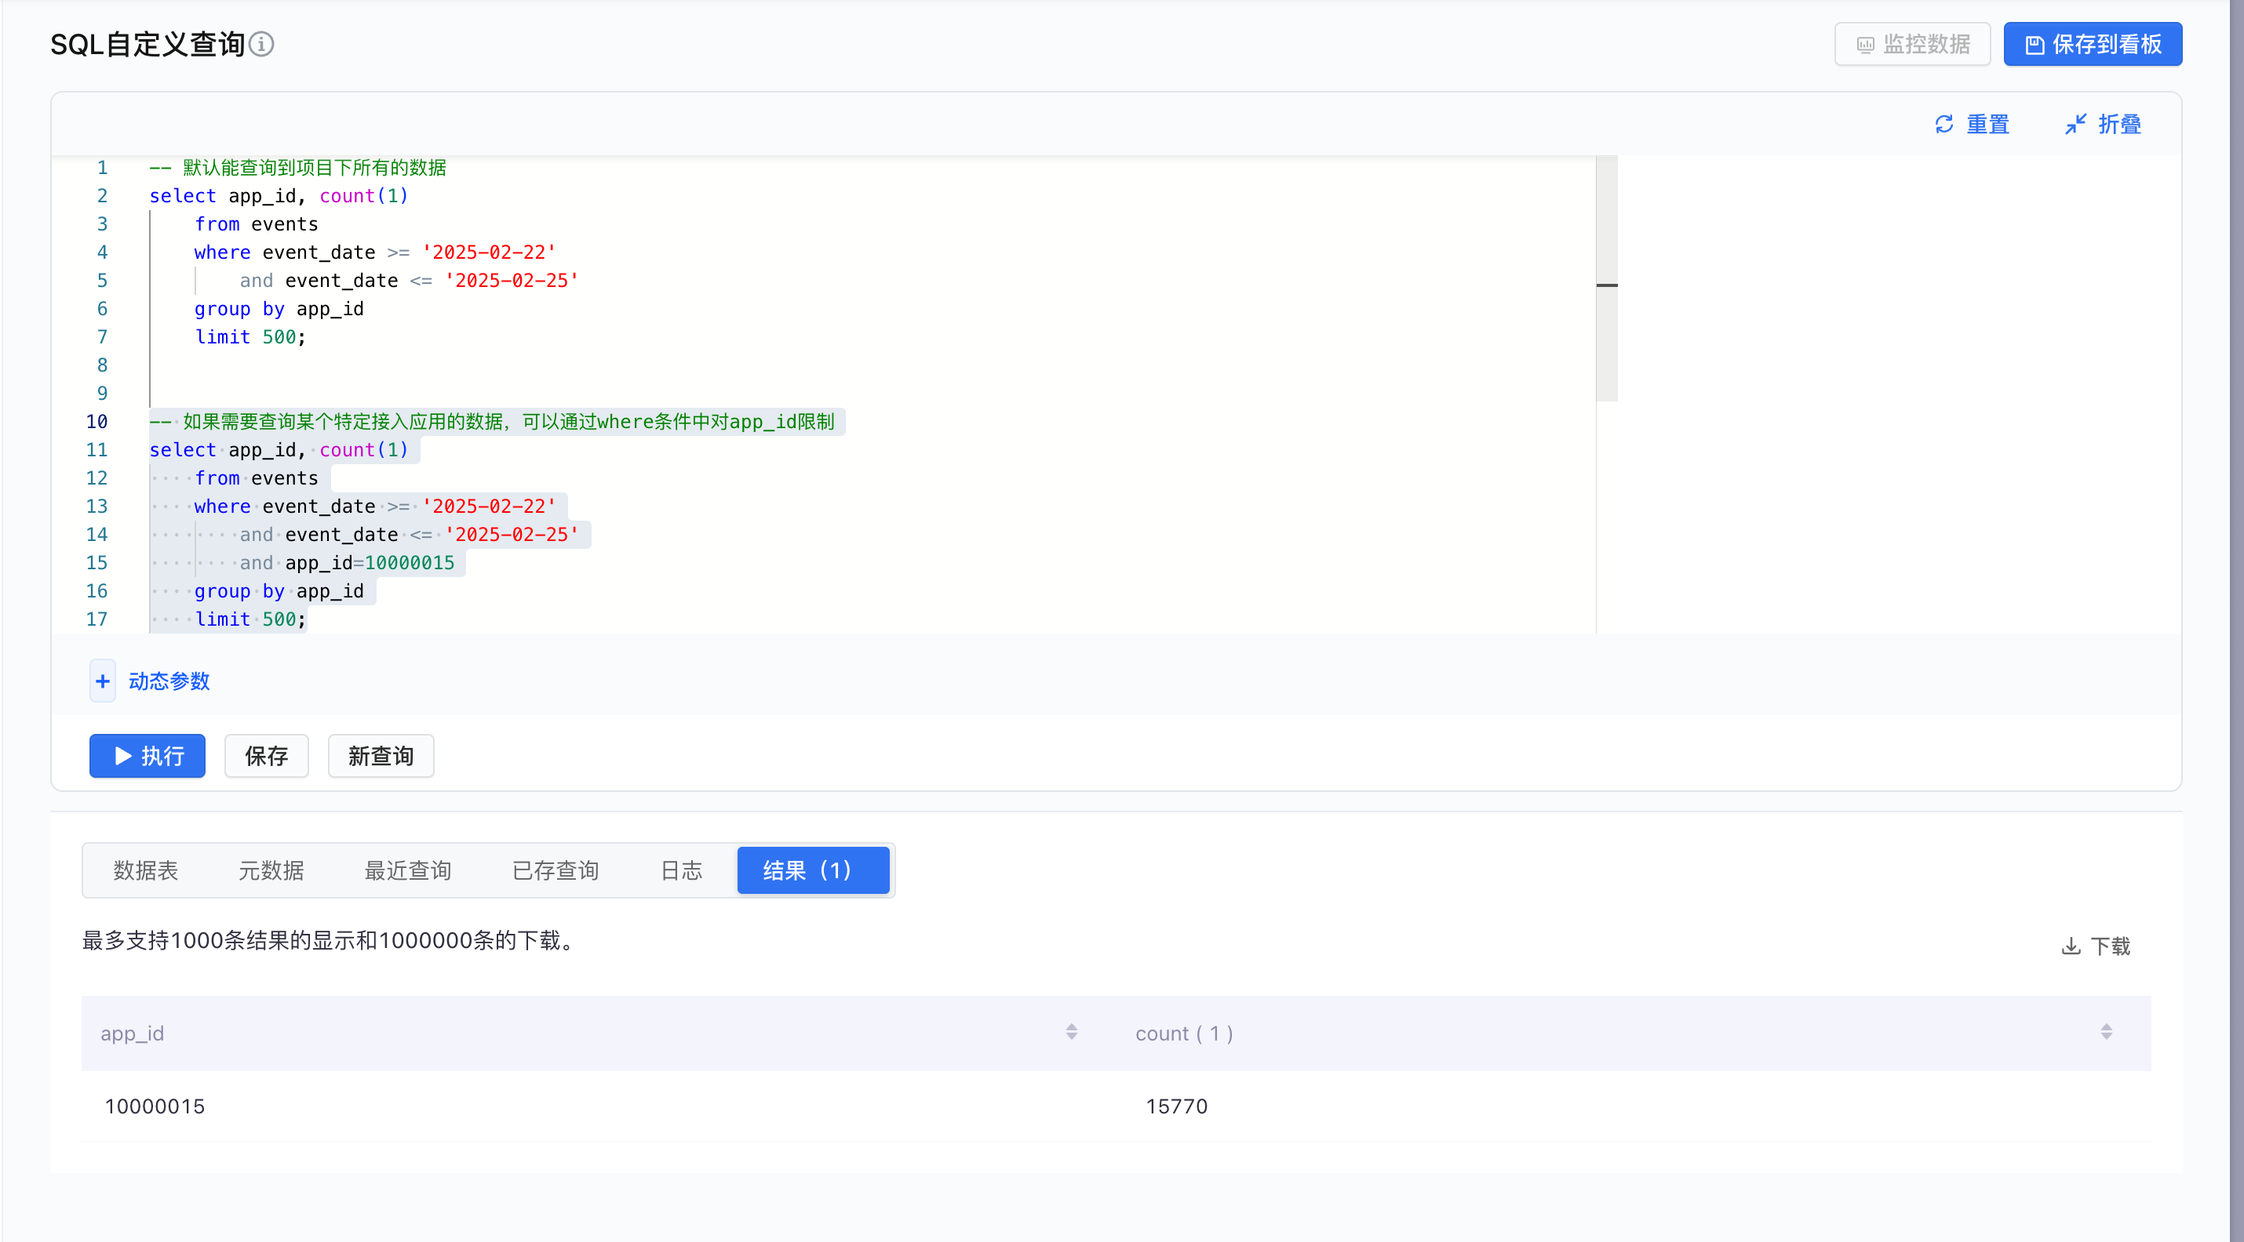
Task: Click the 下载 text link
Action: pos(2110,946)
